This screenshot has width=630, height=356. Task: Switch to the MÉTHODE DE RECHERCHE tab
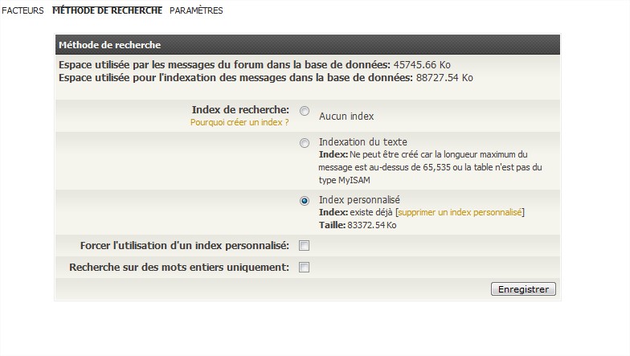[x=108, y=10]
